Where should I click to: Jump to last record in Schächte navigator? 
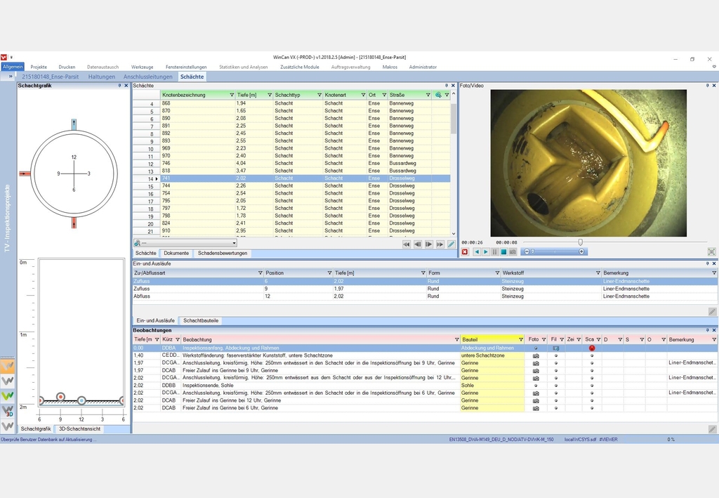(x=440, y=244)
